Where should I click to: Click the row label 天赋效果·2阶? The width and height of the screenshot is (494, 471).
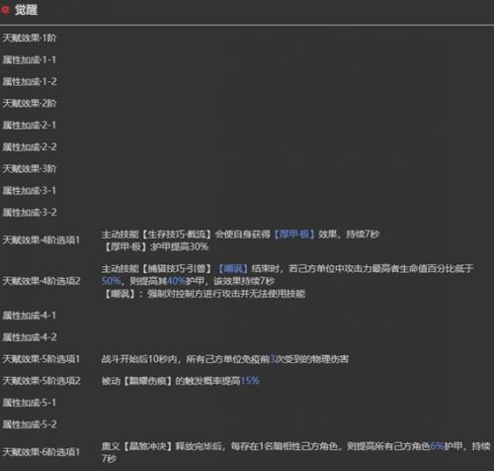click(x=30, y=103)
